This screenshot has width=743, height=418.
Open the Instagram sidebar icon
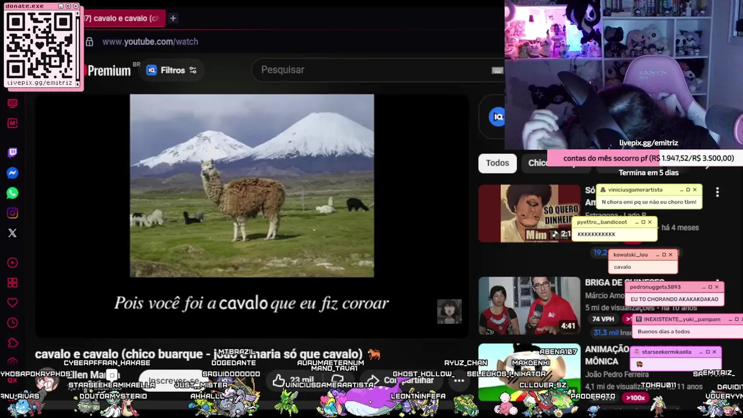[12, 213]
